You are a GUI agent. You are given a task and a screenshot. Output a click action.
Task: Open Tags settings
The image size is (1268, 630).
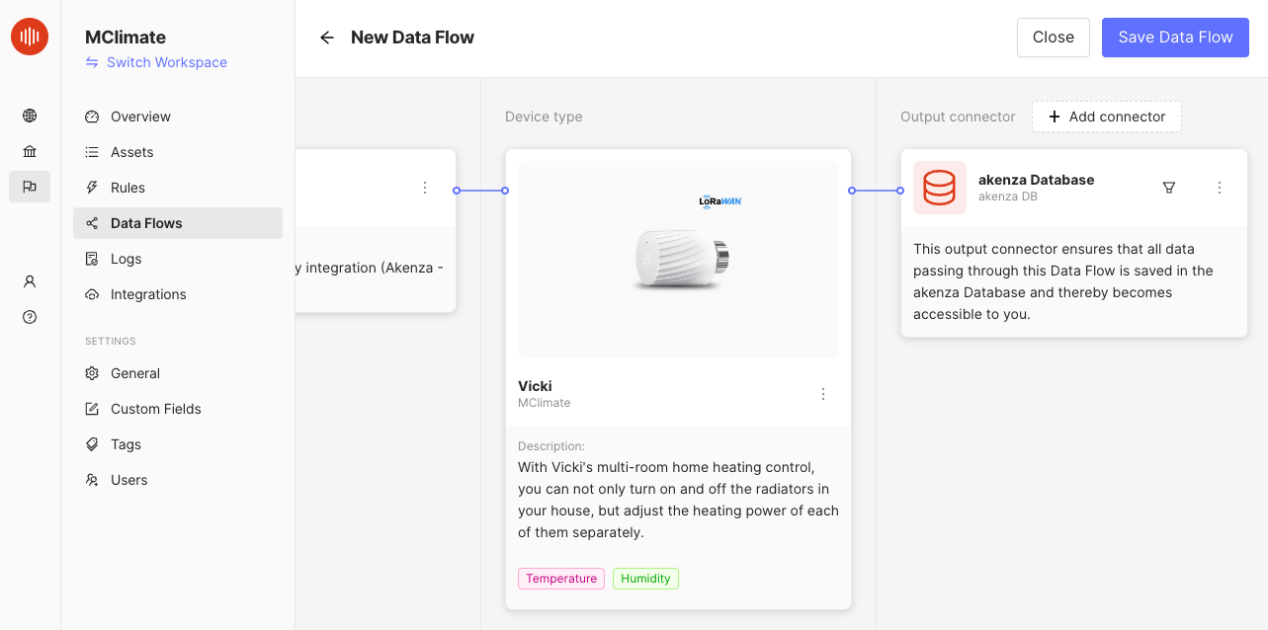tap(178, 444)
